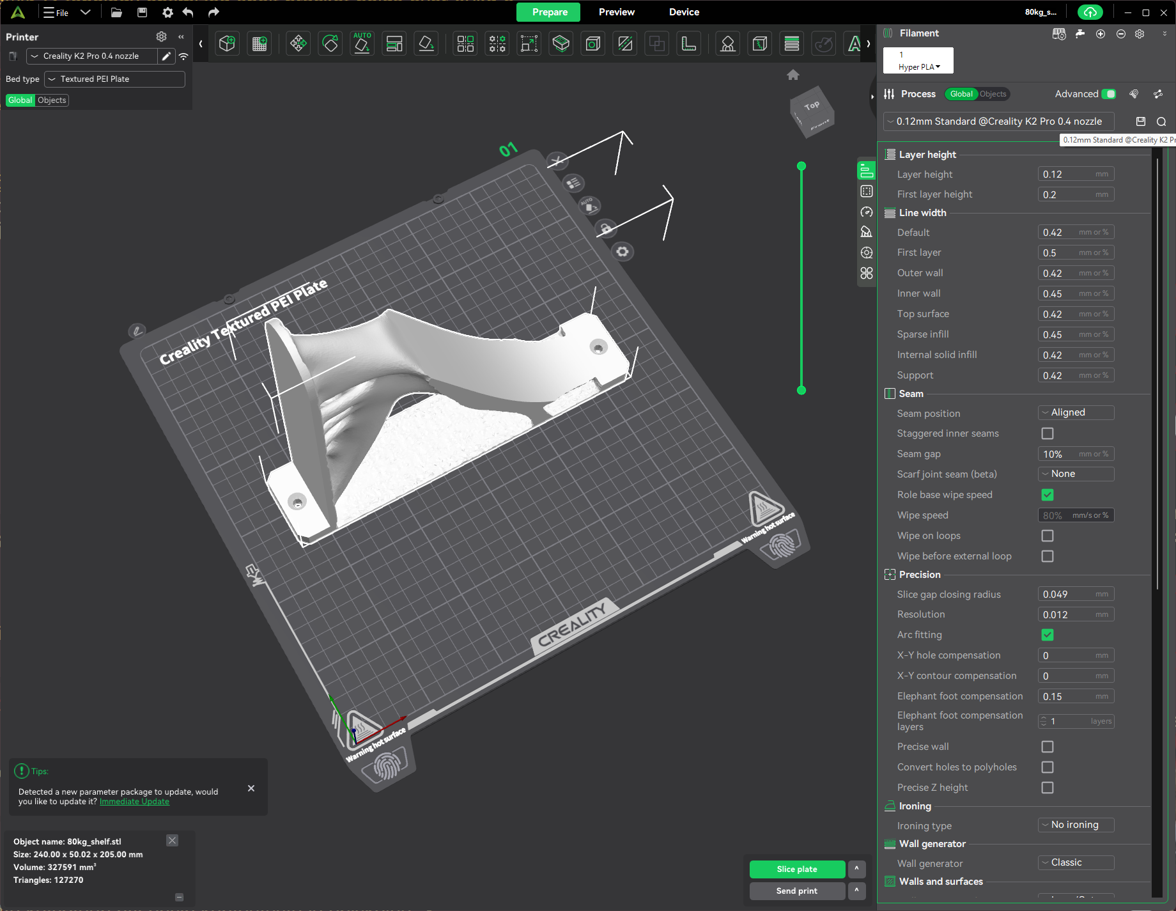Click the Auto orient icon
Image resolution: width=1176 pixels, height=911 pixels.
pos(362,43)
